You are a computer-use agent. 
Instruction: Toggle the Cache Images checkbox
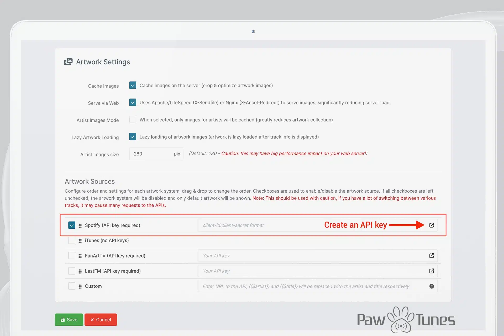pos(133,85)
